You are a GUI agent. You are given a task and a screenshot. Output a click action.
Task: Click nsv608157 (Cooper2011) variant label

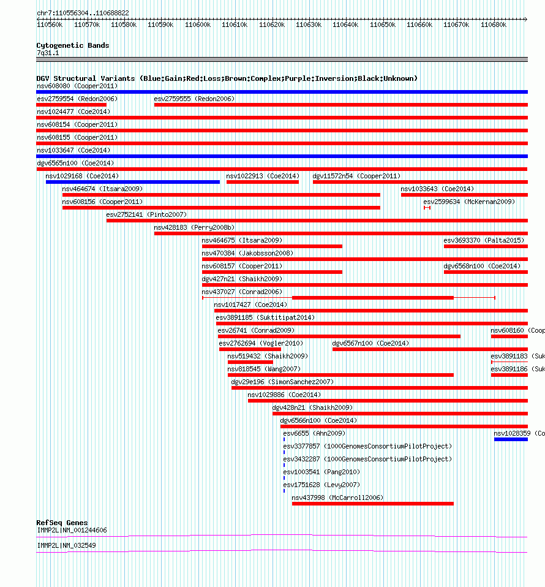pos(242,266)
